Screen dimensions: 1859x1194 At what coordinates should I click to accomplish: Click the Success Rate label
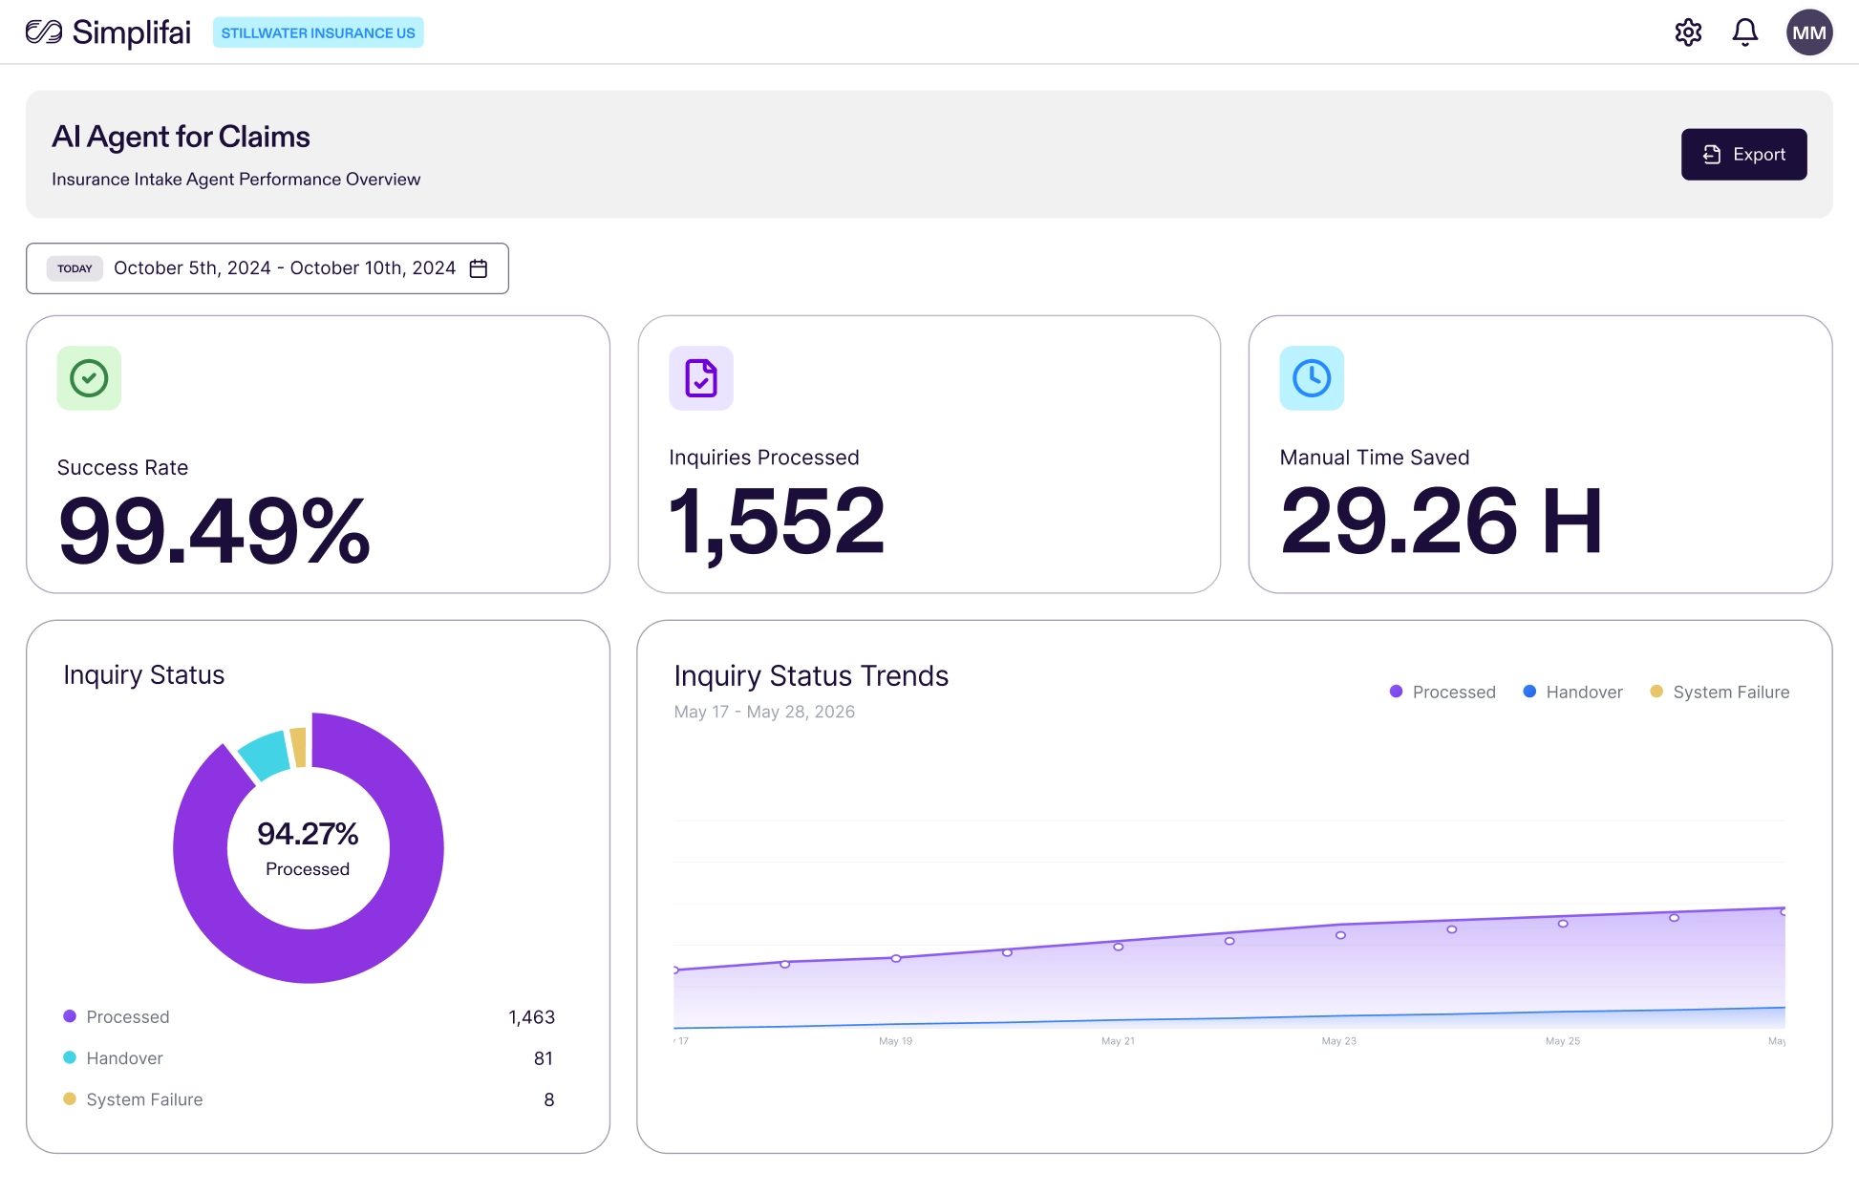122,468
